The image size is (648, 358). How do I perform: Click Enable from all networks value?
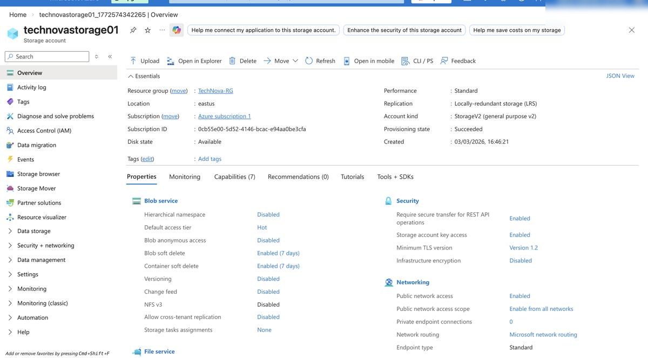(x=541, y=309)
